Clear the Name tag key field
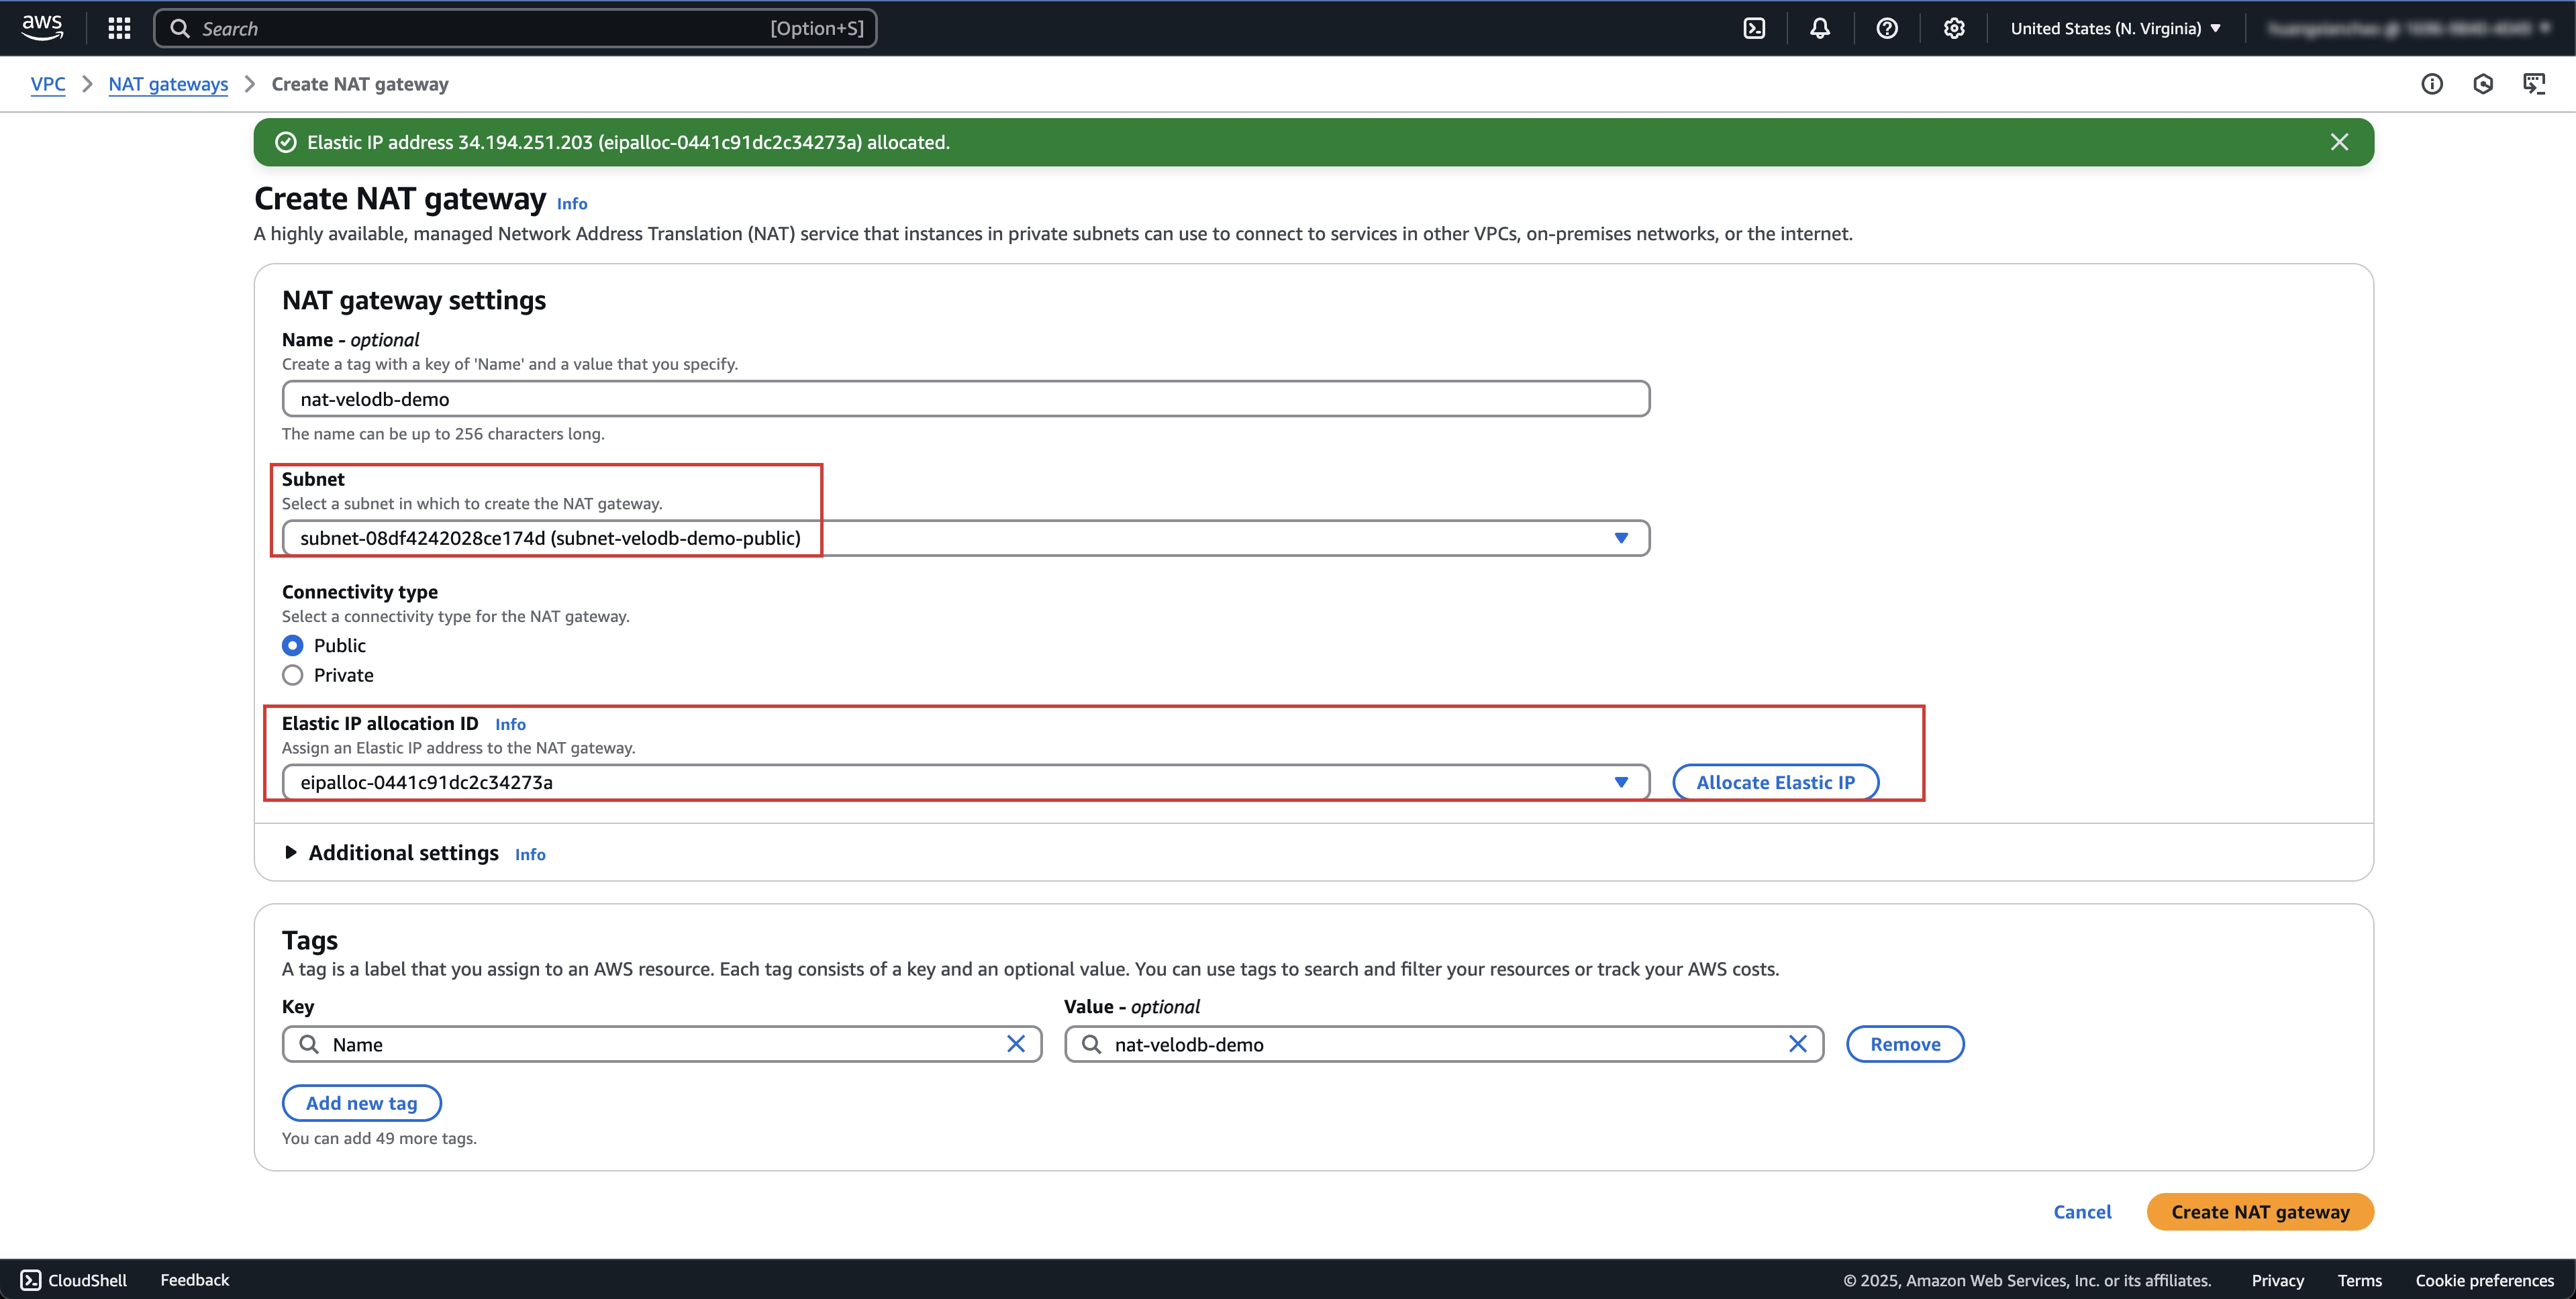This screenshot has height=1299, width=2576. (1016, 1044)
